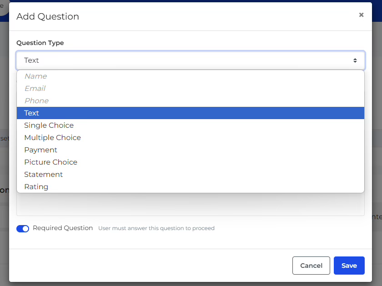The width and height of the screenshot is (382, 286).
Task: Choose Rating from the dropdown list
Action: (x=191, y=186)
